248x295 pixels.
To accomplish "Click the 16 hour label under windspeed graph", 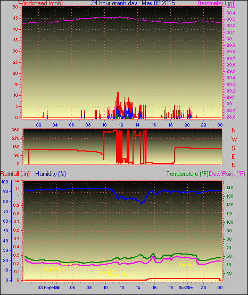I will coord(154,125).
